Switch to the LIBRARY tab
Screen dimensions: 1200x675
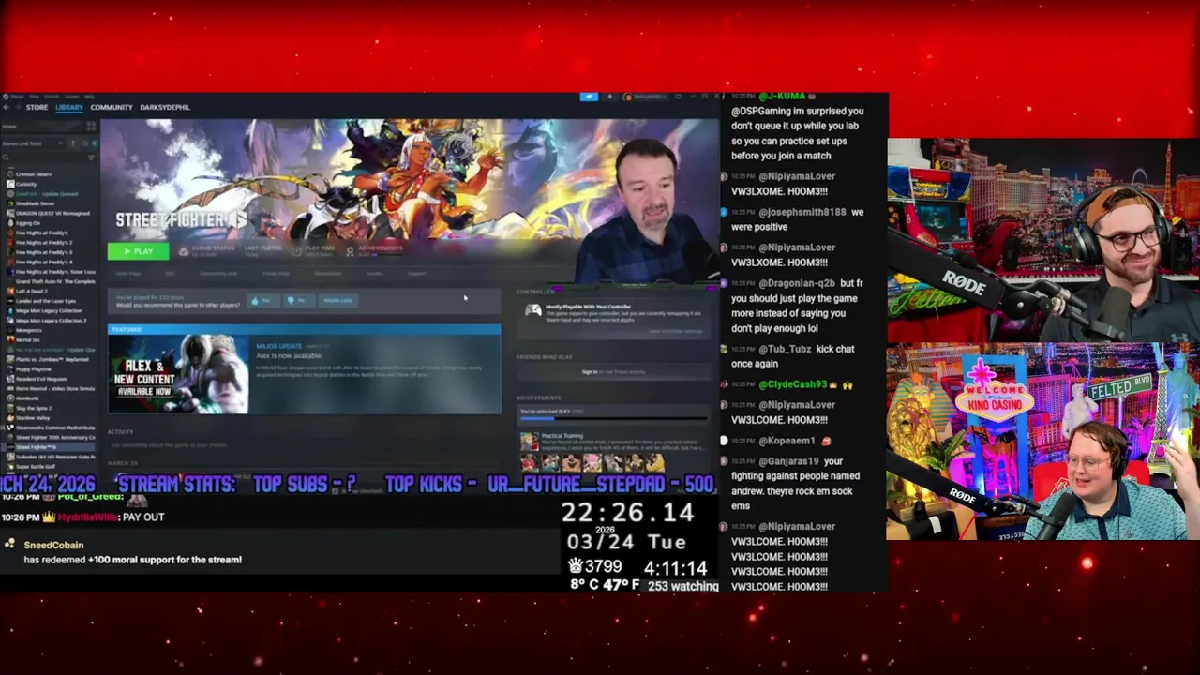(x=69, y=107)
